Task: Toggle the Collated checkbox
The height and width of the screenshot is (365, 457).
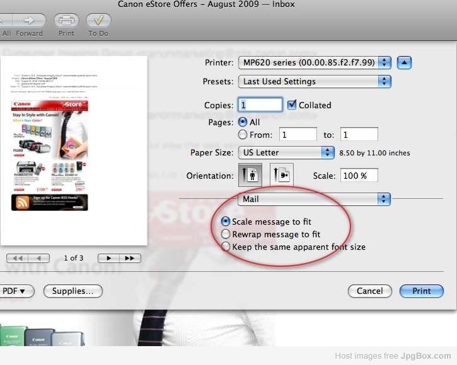Action: point(292,105)
